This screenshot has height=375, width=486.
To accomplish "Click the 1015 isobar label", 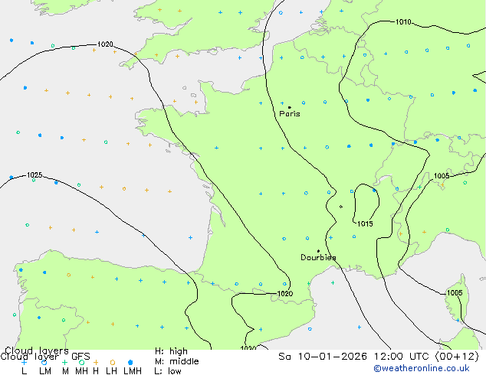I will (365, 223).
